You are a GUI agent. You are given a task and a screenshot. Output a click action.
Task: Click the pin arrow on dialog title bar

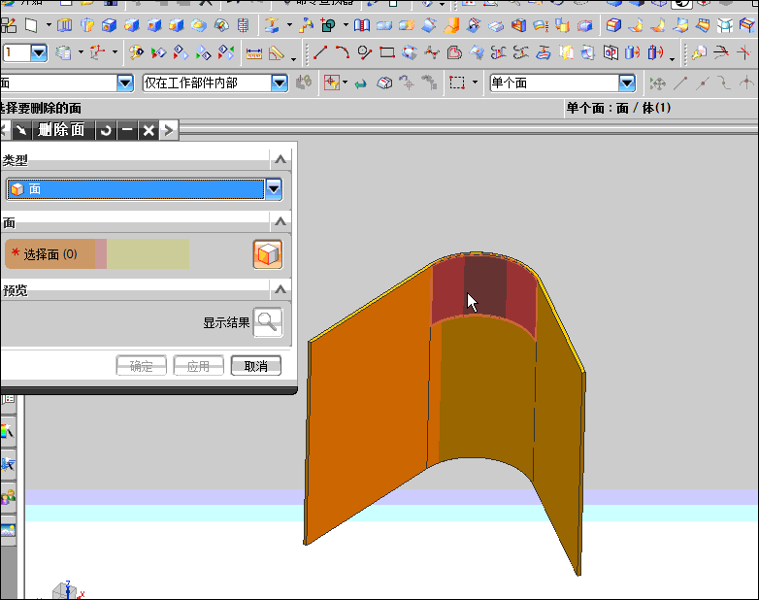click(x=21, y=130)
